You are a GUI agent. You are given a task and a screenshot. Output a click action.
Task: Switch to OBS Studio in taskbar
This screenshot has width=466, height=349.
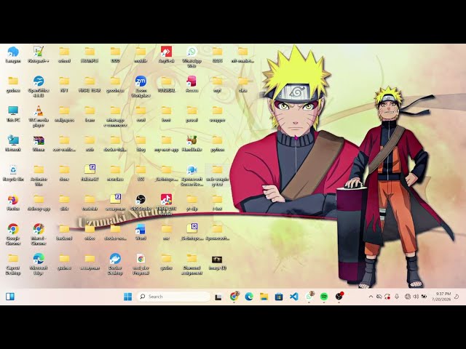tap(339, 297)
